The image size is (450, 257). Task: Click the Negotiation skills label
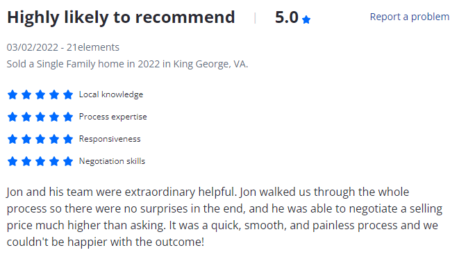click(x=112, y=161)
